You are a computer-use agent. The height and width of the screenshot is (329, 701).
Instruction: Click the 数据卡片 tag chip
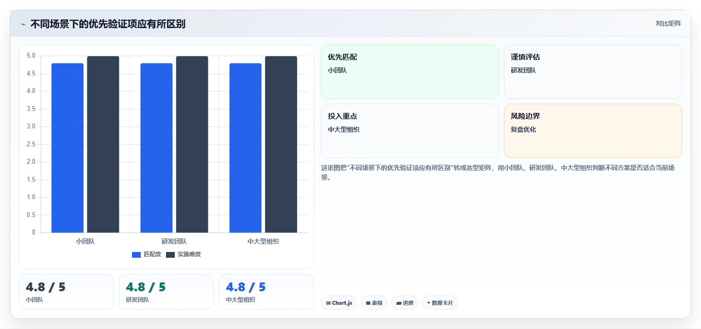click(x=440, y=303)
